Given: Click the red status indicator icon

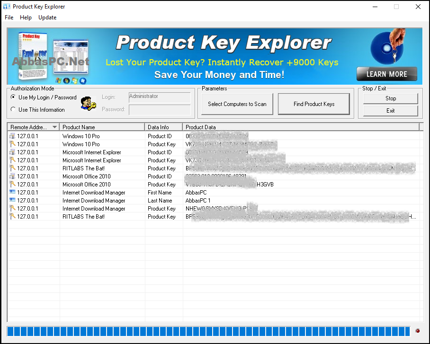Looking at the screenshot, I should tap(418, 331).
